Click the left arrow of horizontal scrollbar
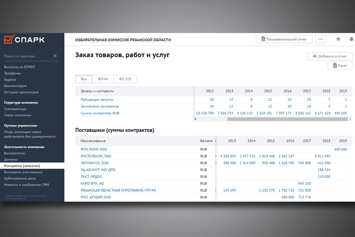 click(x=196, y=119)
